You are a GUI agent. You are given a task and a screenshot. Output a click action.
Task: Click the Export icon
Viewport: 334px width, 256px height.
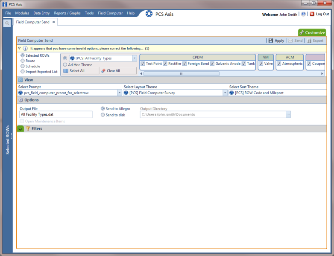[x=309, y=41]
